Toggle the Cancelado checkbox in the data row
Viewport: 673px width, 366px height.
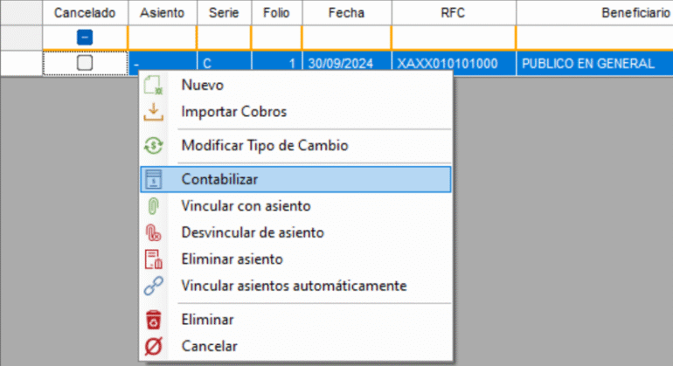84,64
